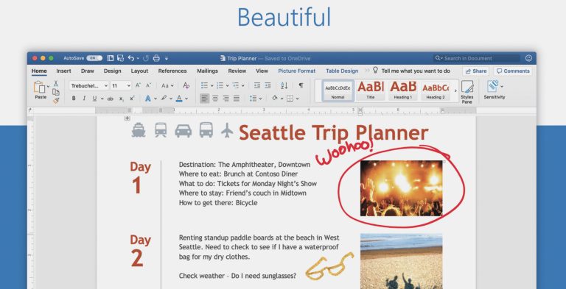Toggle the highlighted Align Left button
The height and width of the screenshot is (289, 566).
(x=205, y=99)
